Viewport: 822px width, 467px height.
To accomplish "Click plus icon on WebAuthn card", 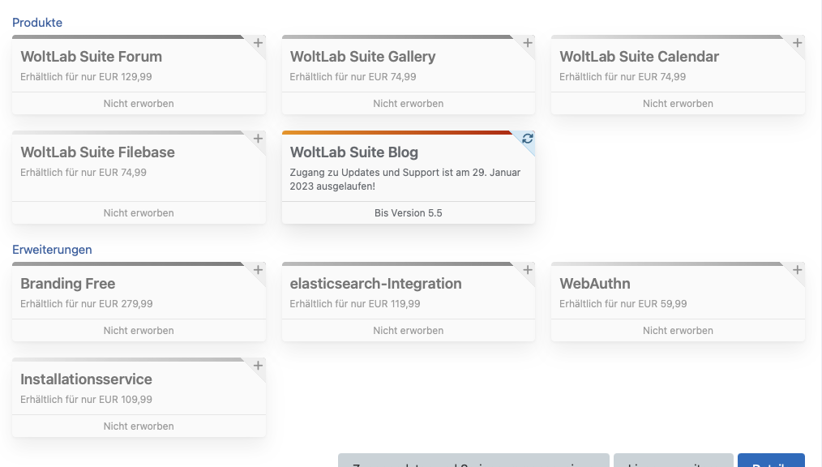I will [798, 270].
